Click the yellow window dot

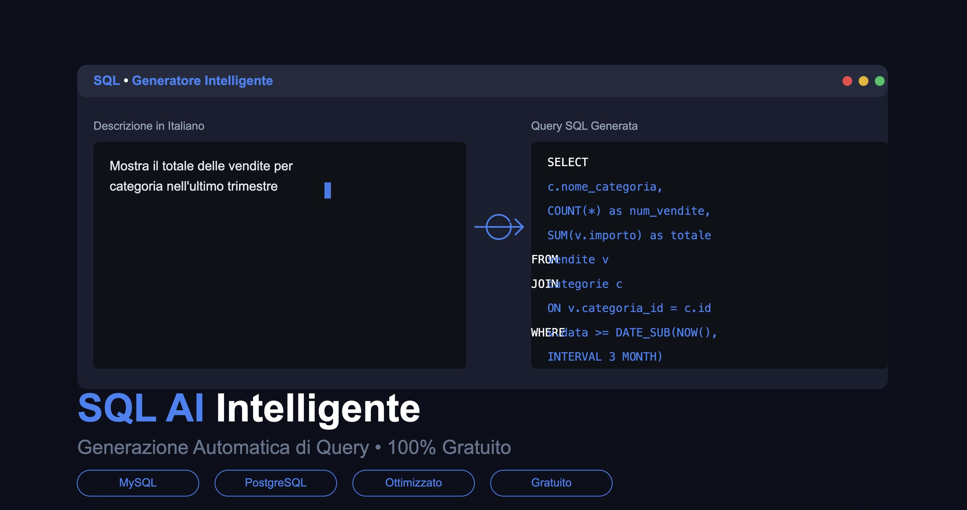click(863, 81)
